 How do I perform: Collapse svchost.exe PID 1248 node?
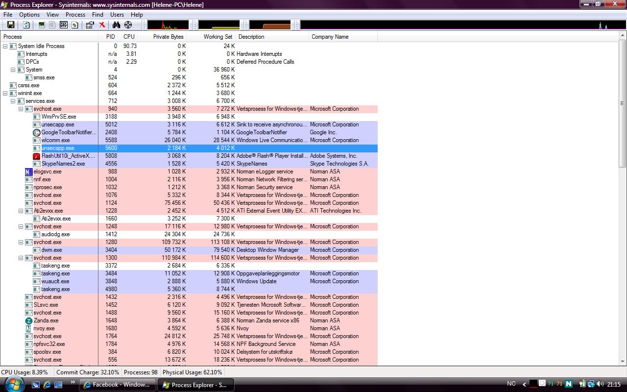point(21,226)
